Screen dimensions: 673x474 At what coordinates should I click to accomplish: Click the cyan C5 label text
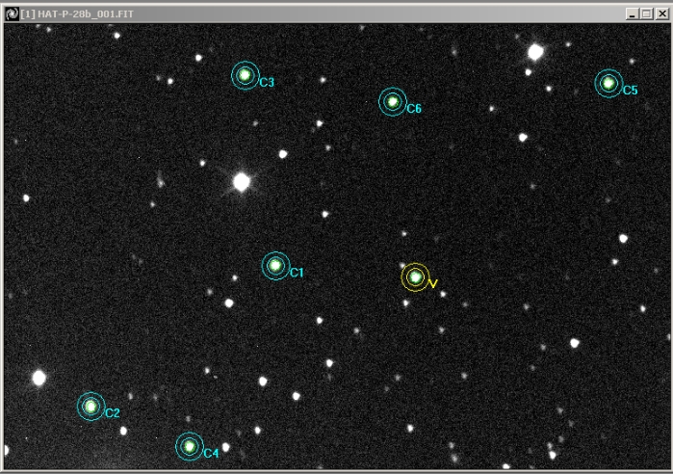pos(630,91)
